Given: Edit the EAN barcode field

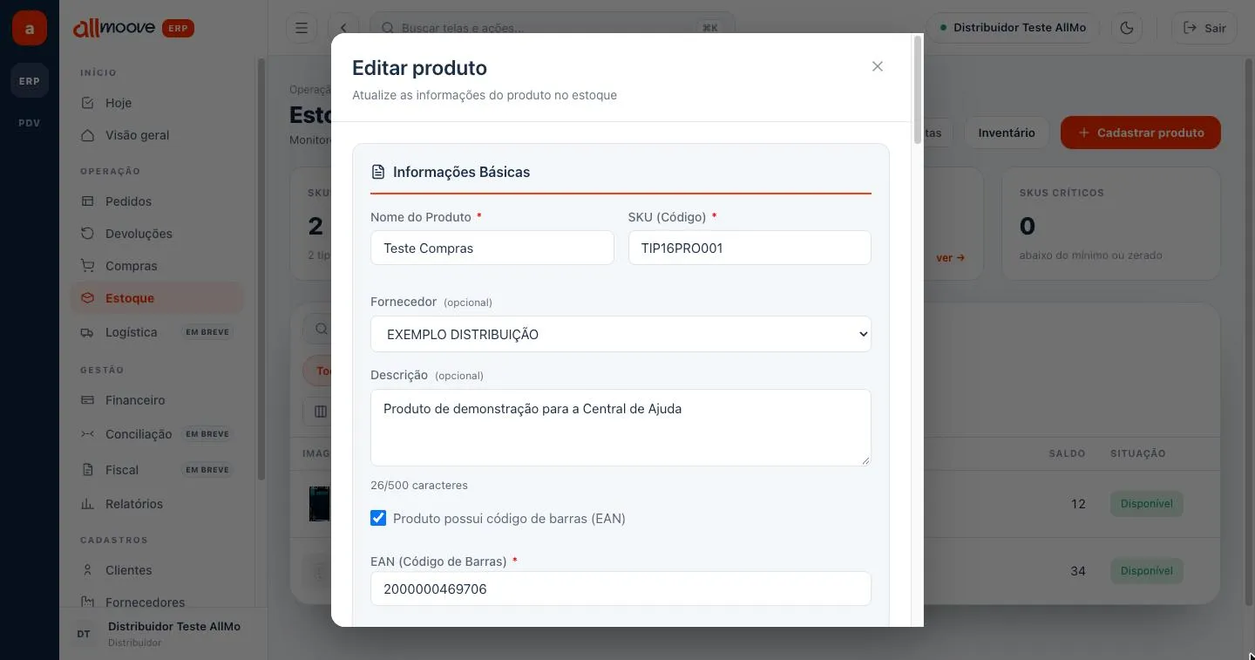Looking at the screenshot, I should pos(621,589).
